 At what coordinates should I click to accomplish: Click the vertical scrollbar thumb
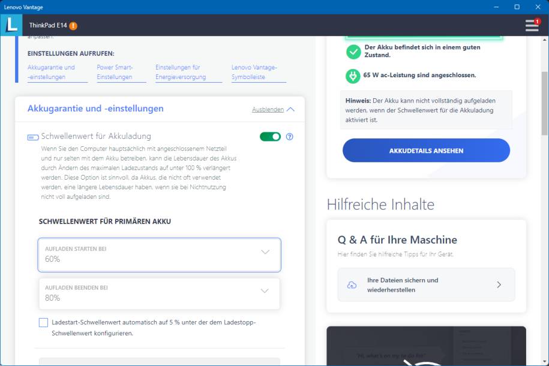[x=544, y=103]
